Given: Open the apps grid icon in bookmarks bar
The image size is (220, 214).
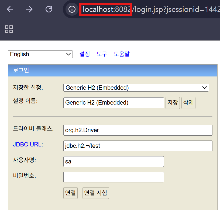Looking at the screenshot, I should [9, 29].
